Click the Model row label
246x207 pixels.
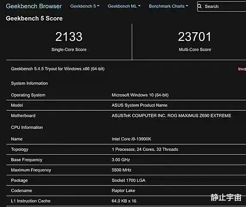click(x=17, y=105)
